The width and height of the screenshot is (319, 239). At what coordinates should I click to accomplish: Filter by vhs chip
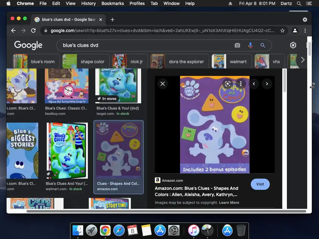[269, 61]
